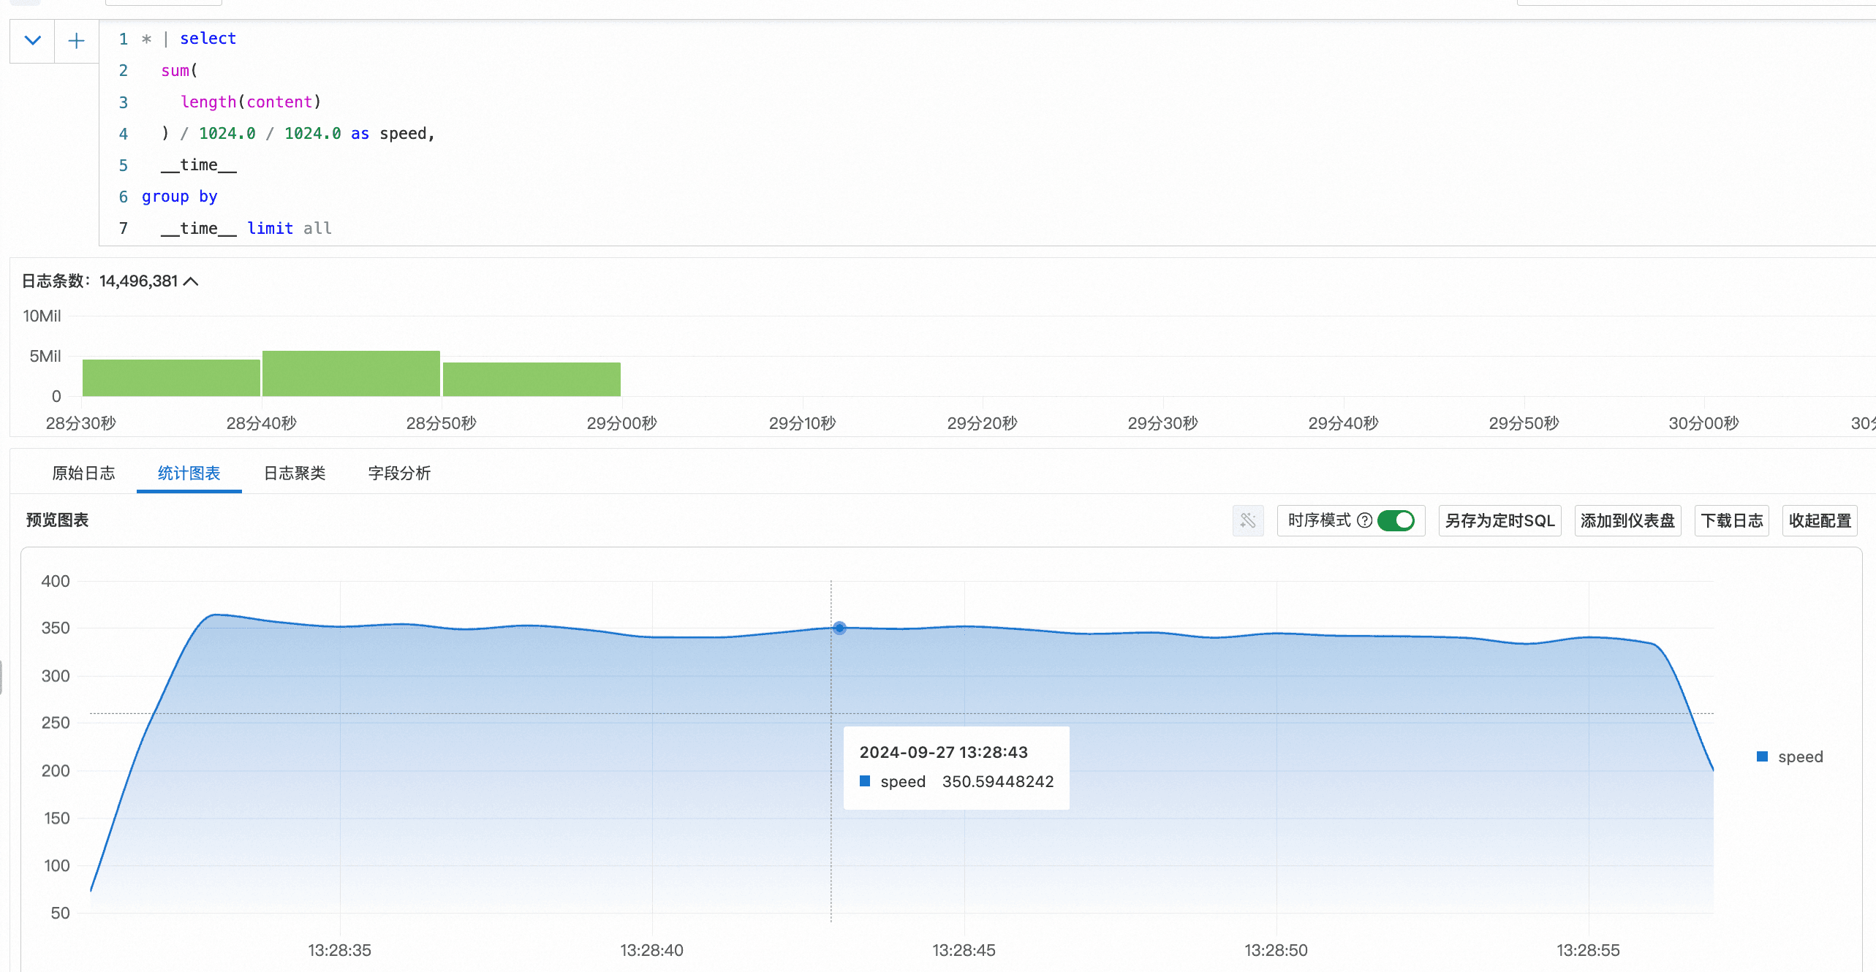Click the 添加到仪表盘 button
Screen dimensions: 1876x972
[x=1627, y=520]
